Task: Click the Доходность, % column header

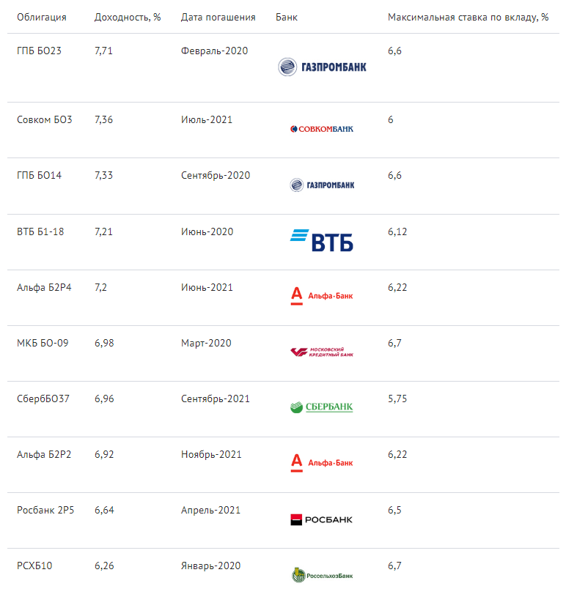Action: 128,17
